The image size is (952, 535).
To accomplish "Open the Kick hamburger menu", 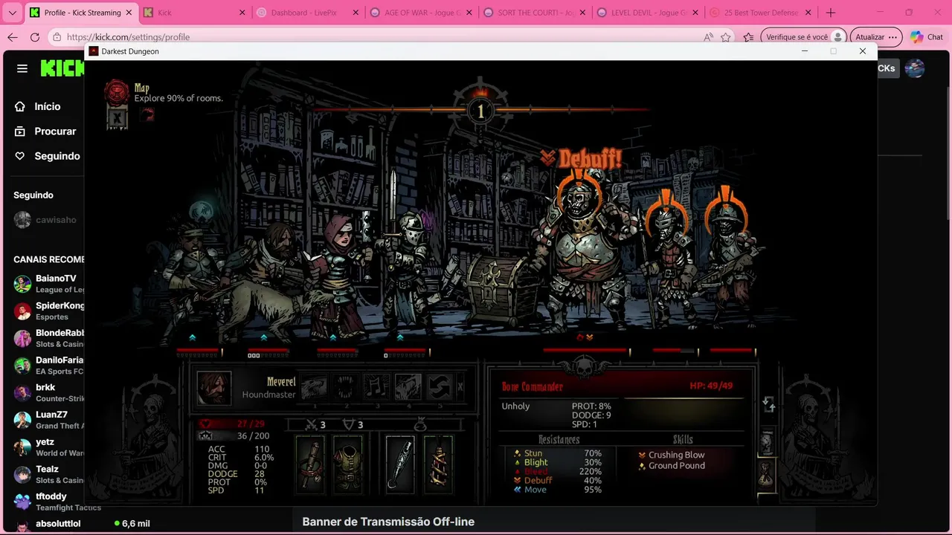I will click(22, 68).
